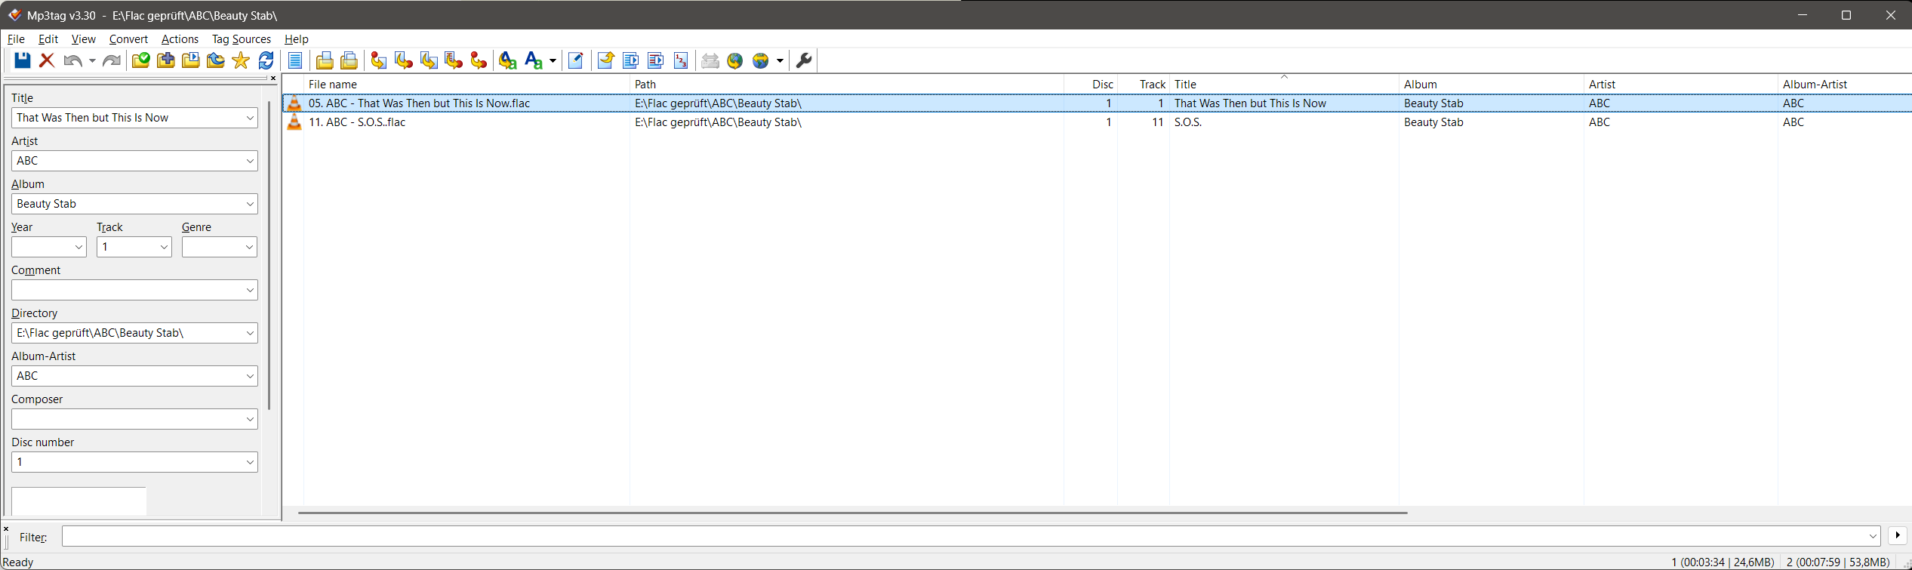Open the Disc number dropdown
This screenshot has width=1912, height=570.
[x=250, y=462]
